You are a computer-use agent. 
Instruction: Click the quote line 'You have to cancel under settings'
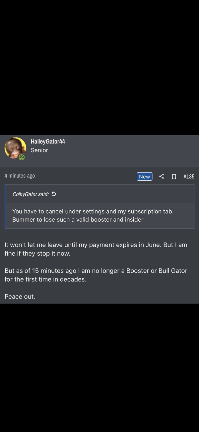[93, 211]
